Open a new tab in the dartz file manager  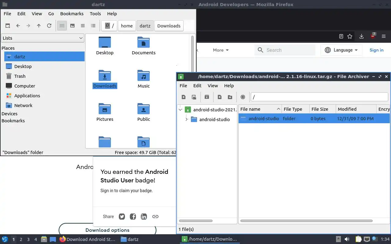[8, 26]
